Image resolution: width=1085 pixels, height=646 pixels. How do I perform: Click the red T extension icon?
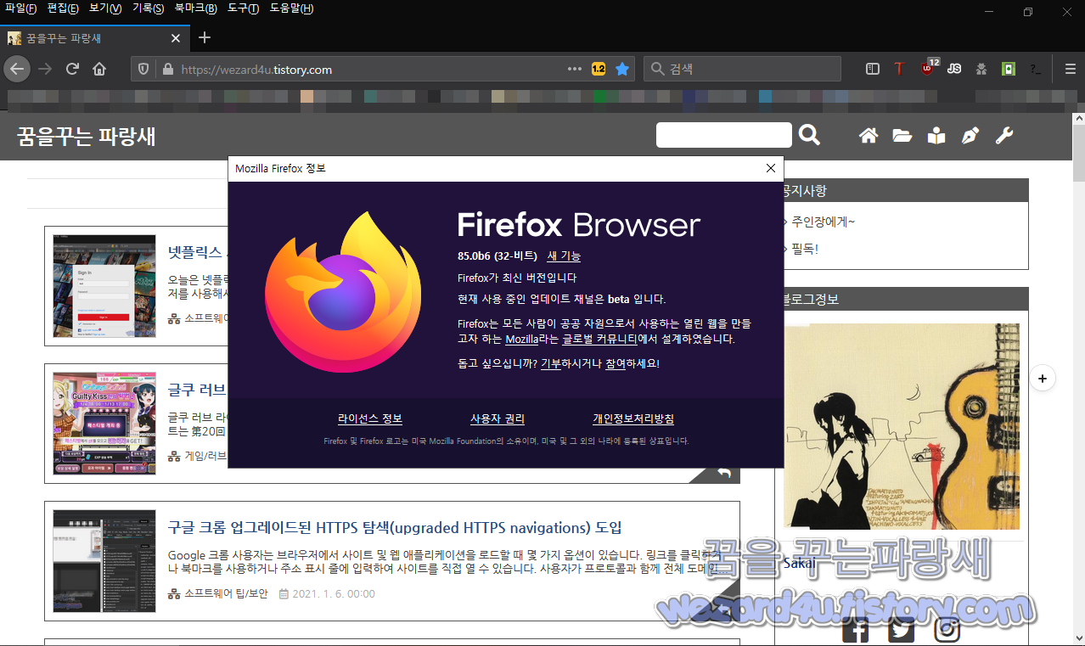click(x=899, y=69)
